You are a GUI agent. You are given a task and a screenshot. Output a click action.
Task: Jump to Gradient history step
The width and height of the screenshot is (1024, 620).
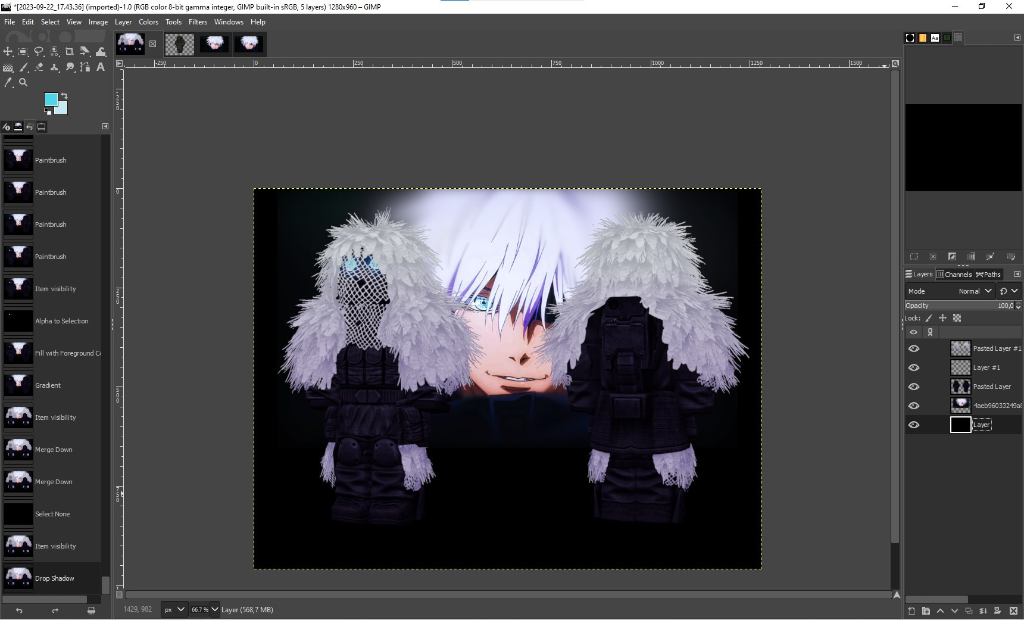pyautogui.click(x=52, y=385)
